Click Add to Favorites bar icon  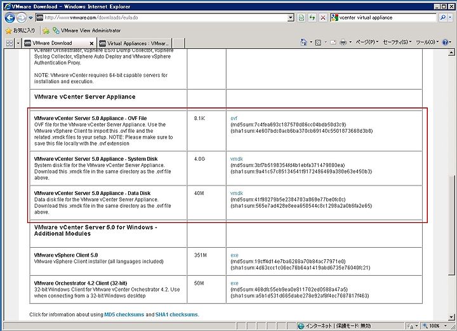click(x=46, y=30)
